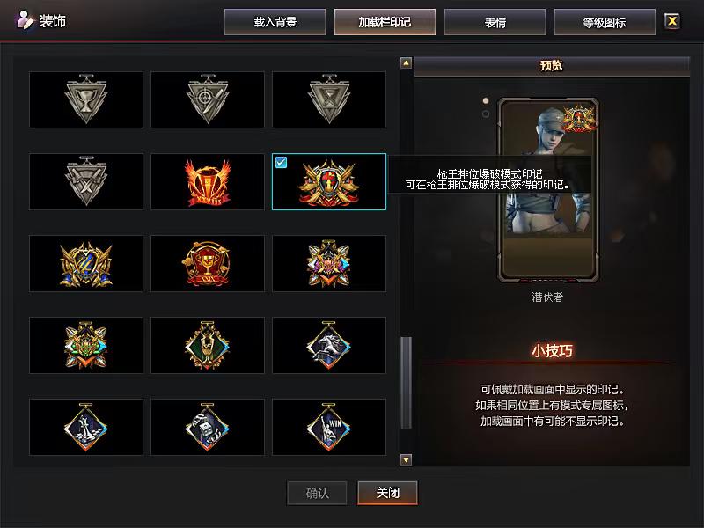Select the silver crossed swords badge
The image size is (704, 528).
click(x=86, y=182)
